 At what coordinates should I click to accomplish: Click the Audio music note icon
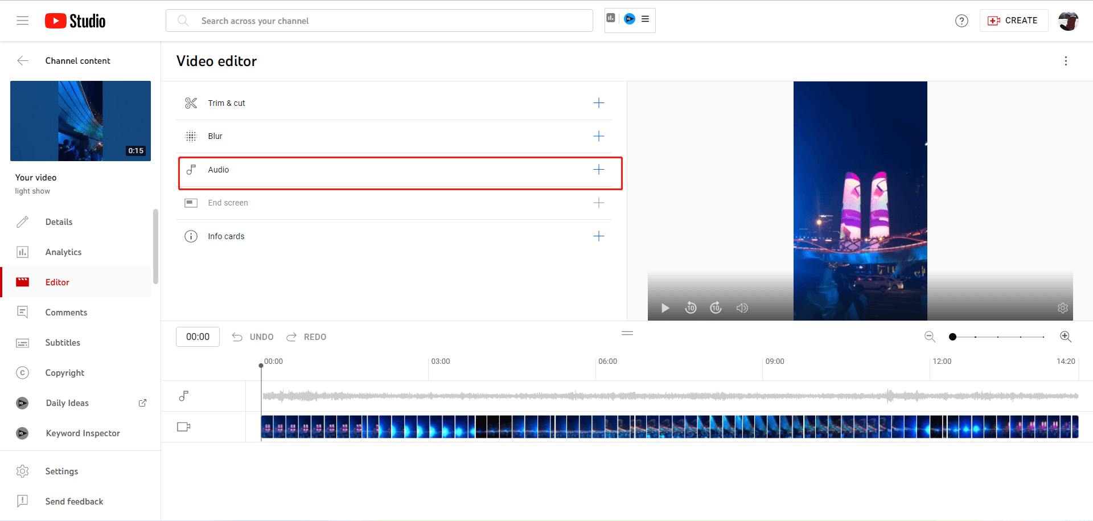click(x=191, y=170)
